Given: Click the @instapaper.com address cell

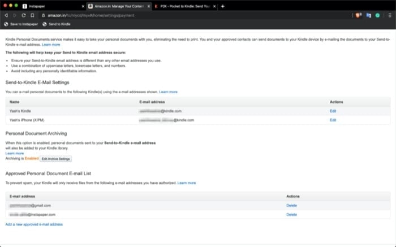Looking at the screenshot, I should (32, 214).
